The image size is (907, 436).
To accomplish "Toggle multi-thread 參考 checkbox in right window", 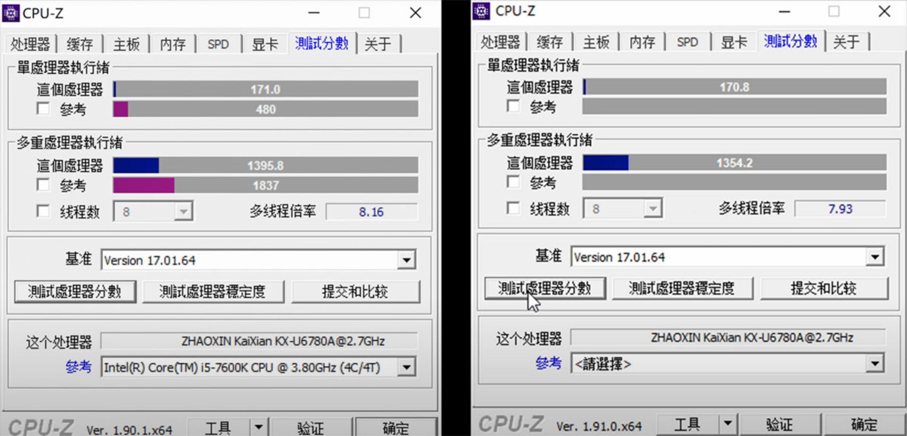I will pyautogui.click(x=513, y=181).
